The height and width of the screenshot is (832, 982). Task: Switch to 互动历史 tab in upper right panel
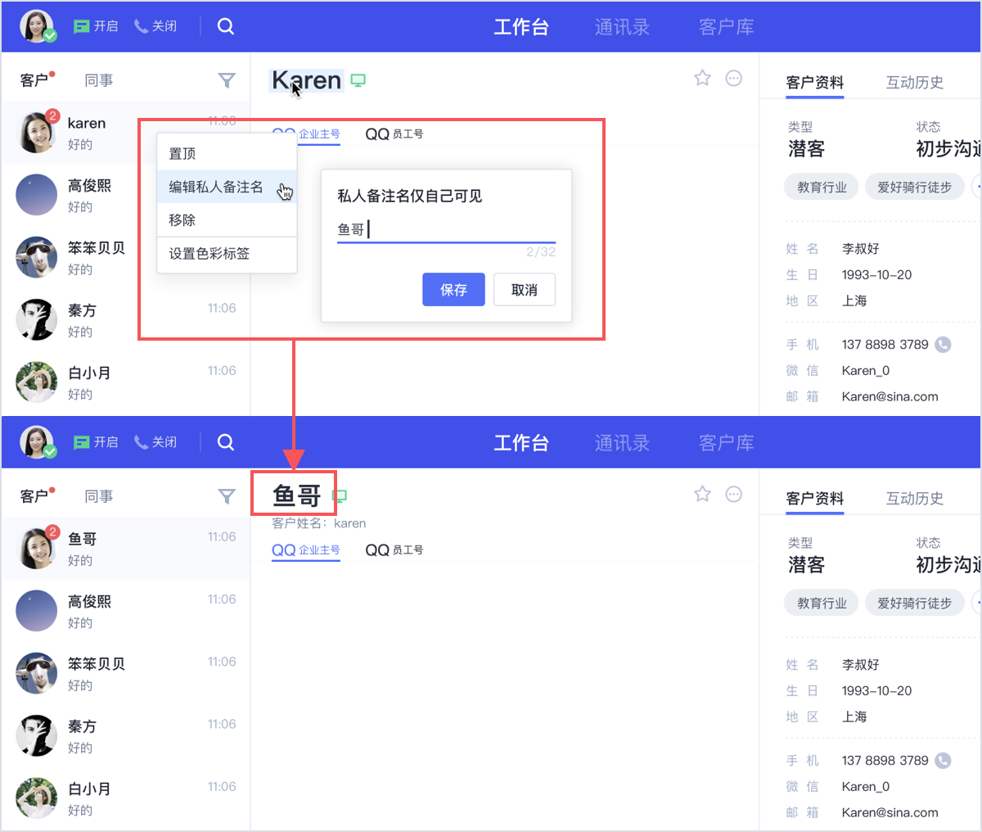click(x=915, y=83)
